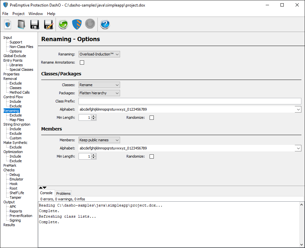Viewport: 305px width, 248px height.
Task: Select Checks tree item
Action: click(x=9, y=170)
